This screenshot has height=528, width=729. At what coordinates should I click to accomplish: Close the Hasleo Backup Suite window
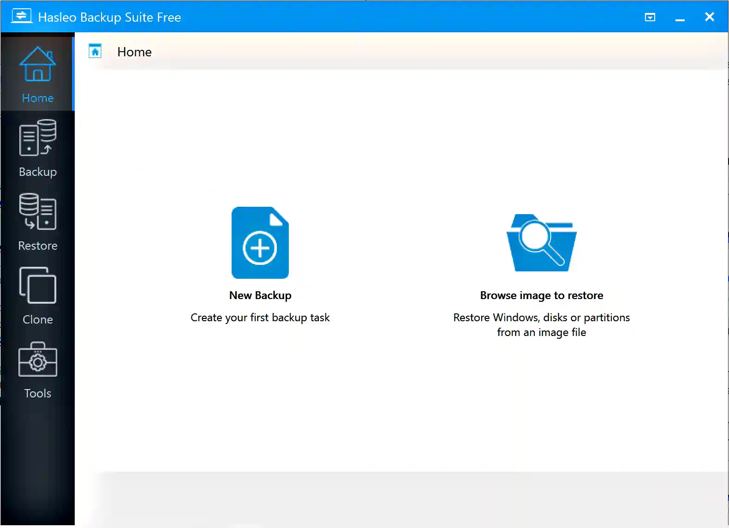click(x=709, y=17)
